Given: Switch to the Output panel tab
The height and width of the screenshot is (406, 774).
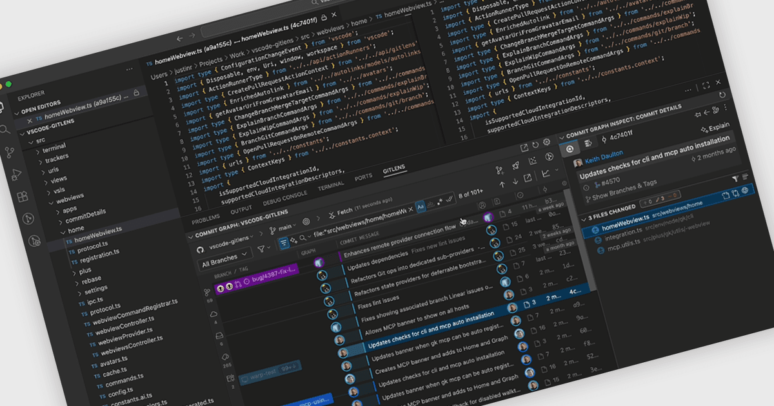Looking at the screenshot, I should point(241,209).
